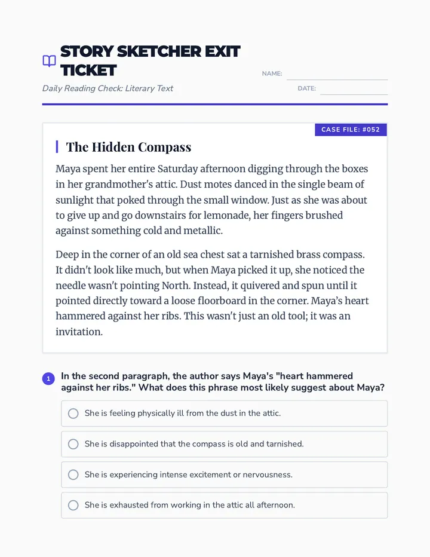Click the Date input line
Image resolution: width=430 pixels, height=557 pixels.
click(x=354, y=90)
